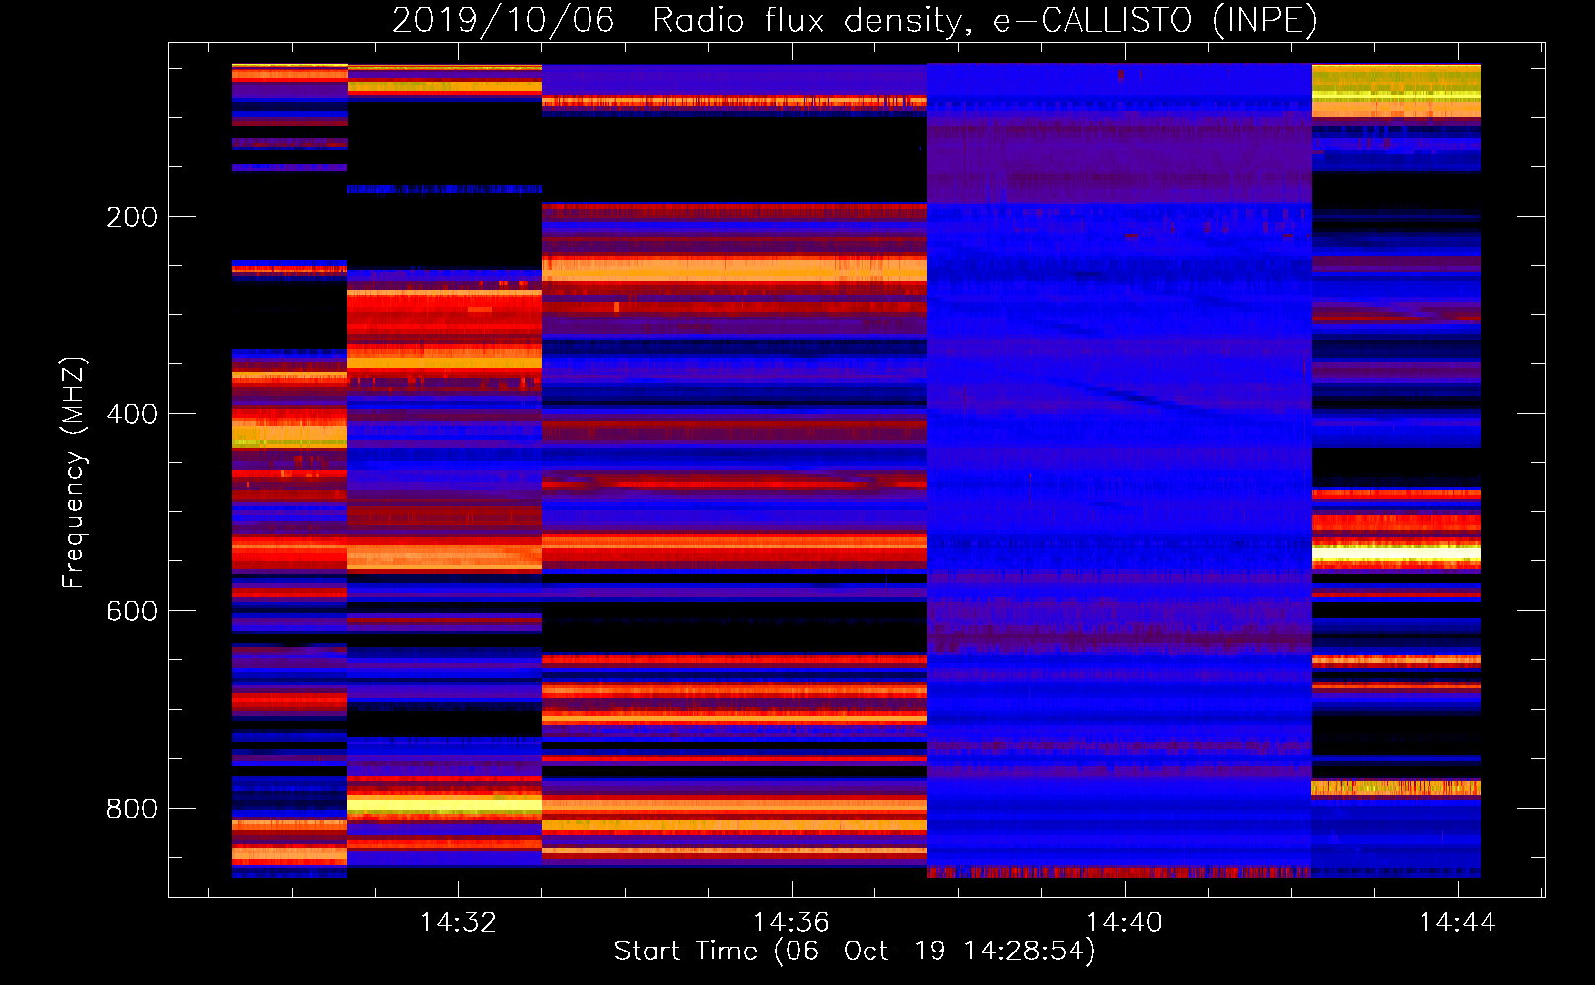The image size is (1595, 985).
Task: Click the 14:36 time tick label
Action: point(792,923)
